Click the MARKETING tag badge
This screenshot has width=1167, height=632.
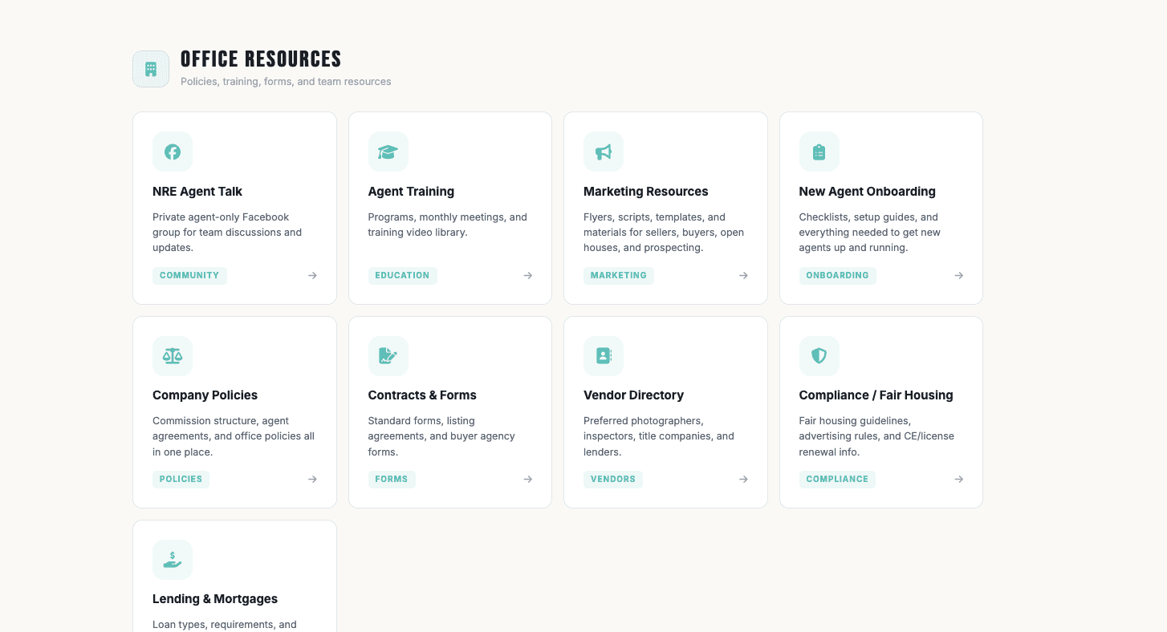pyautogui.click(x=619, y=276)
